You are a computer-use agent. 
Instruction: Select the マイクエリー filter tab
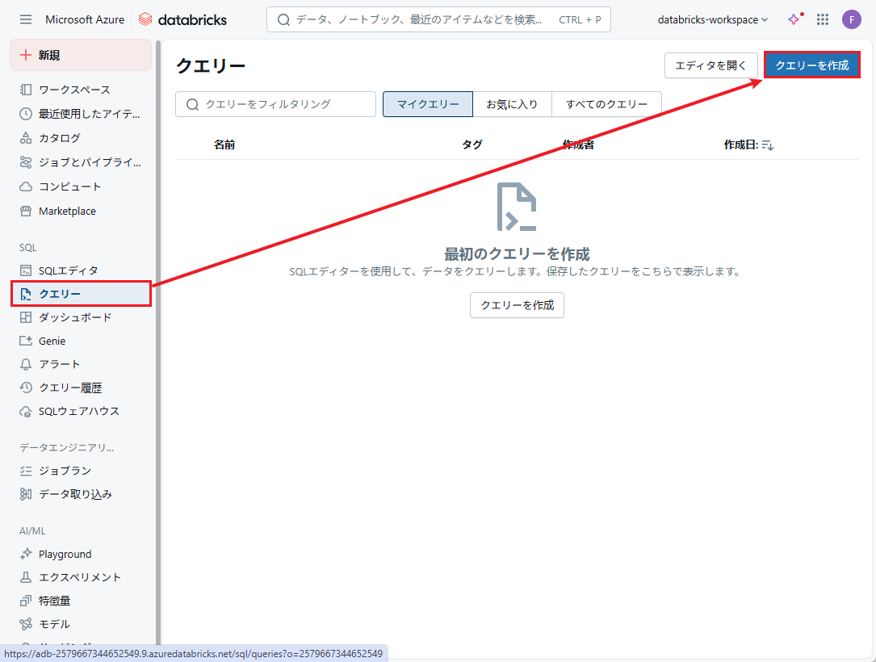pos(428,104)
